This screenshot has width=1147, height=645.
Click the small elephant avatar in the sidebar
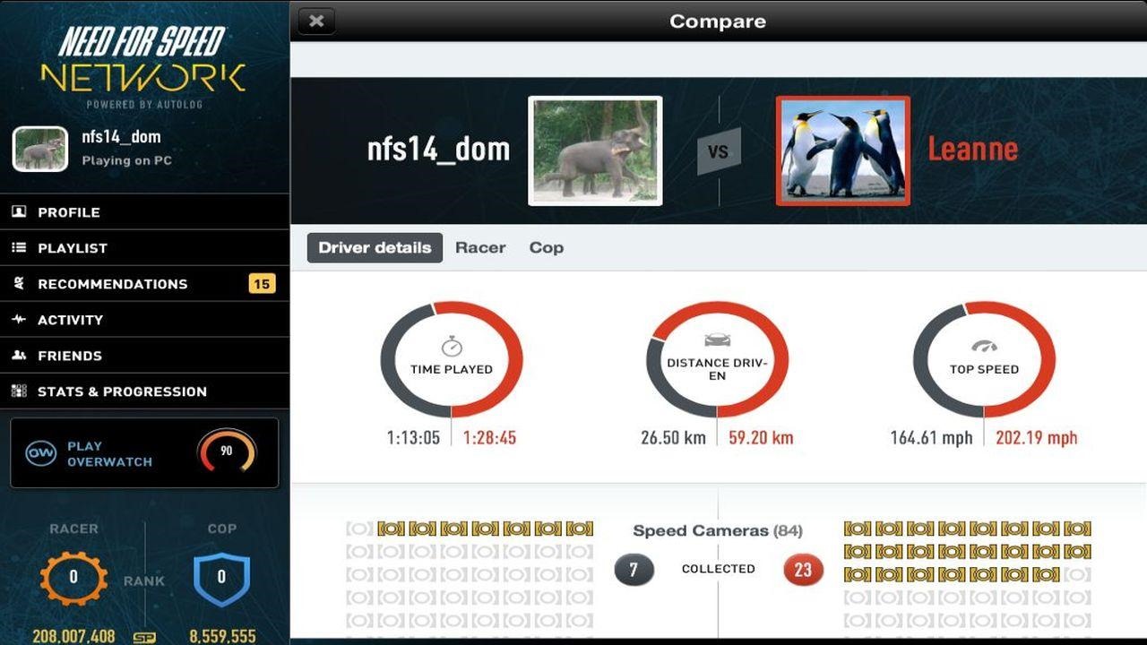coord(40,149)
